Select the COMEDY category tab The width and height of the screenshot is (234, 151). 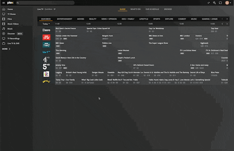[182, 19]
